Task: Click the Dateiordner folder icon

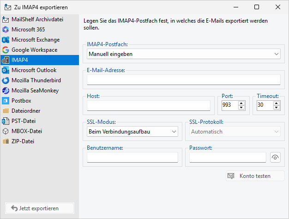Action: pyautogui.click(x=6, y=111)
